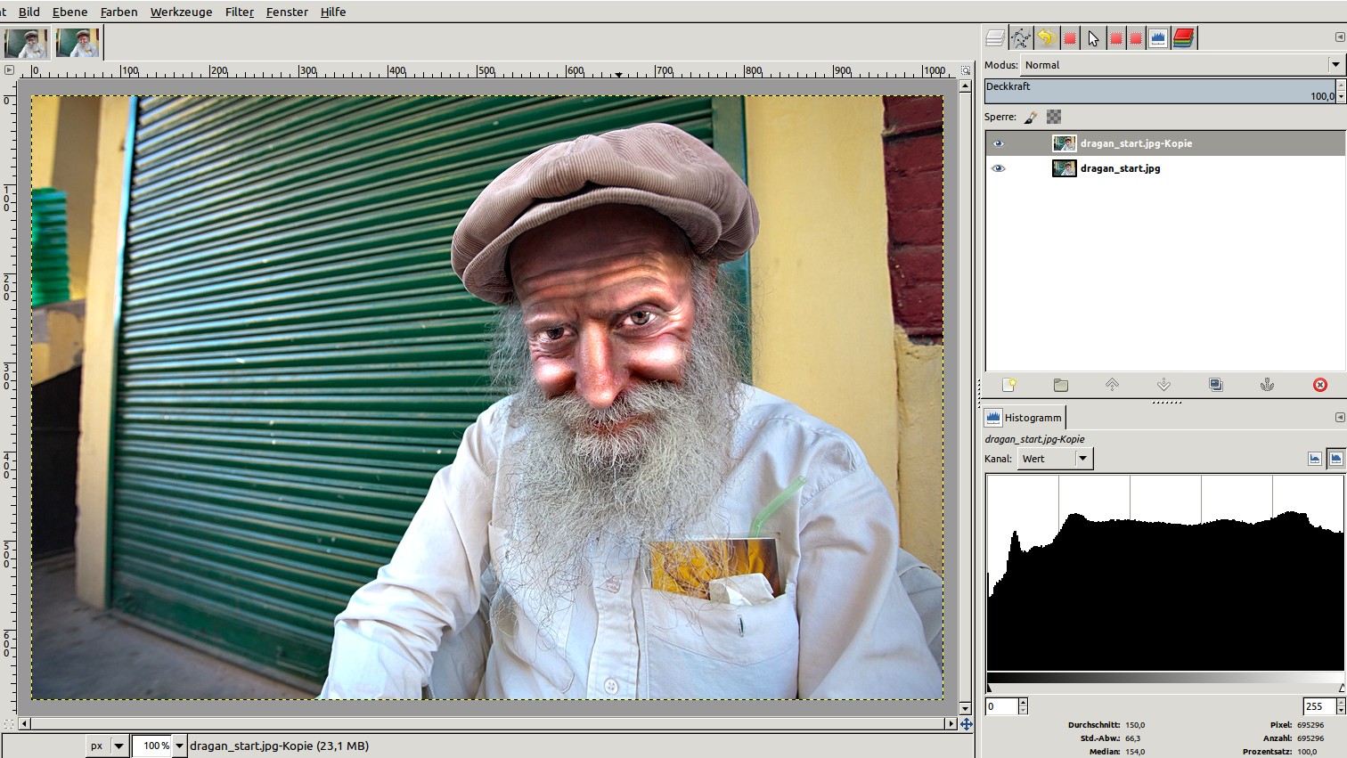Lower the selected layer one step
Screen dimensions: 1347x758
click(x=1163, y=385)
